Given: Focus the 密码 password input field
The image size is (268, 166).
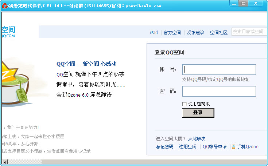Looking at the screenshot, I should pos(219,91).
